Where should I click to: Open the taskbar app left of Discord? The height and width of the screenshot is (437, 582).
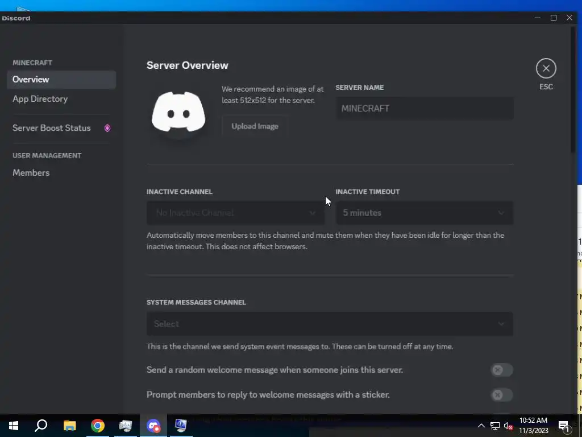coord(126,426)
